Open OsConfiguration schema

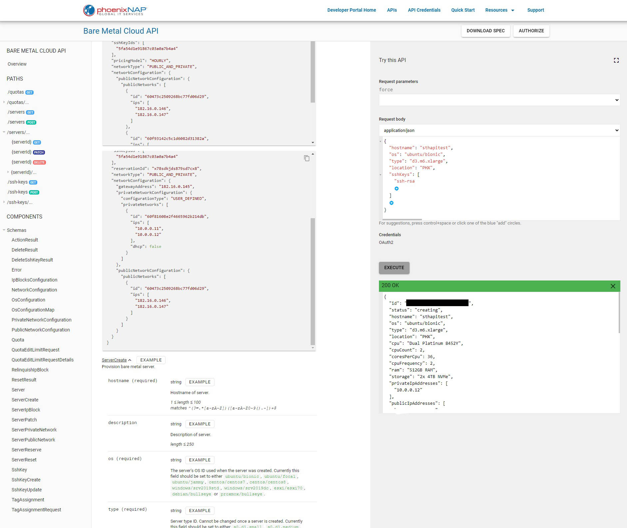coord(28,300)
